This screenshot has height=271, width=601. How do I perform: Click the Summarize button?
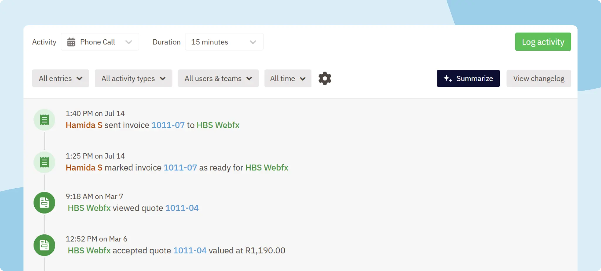point(468,78)
